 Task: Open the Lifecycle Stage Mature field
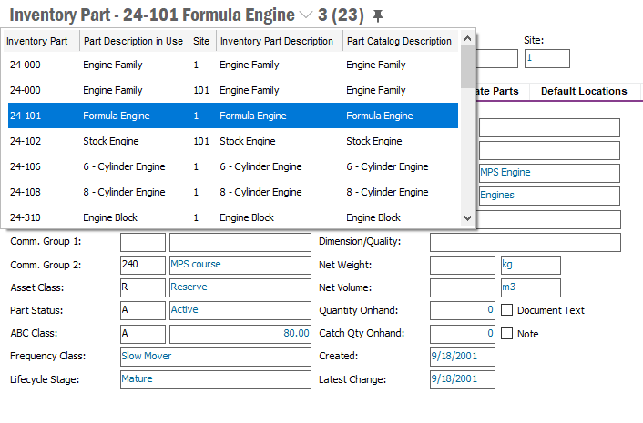[215, 378]
